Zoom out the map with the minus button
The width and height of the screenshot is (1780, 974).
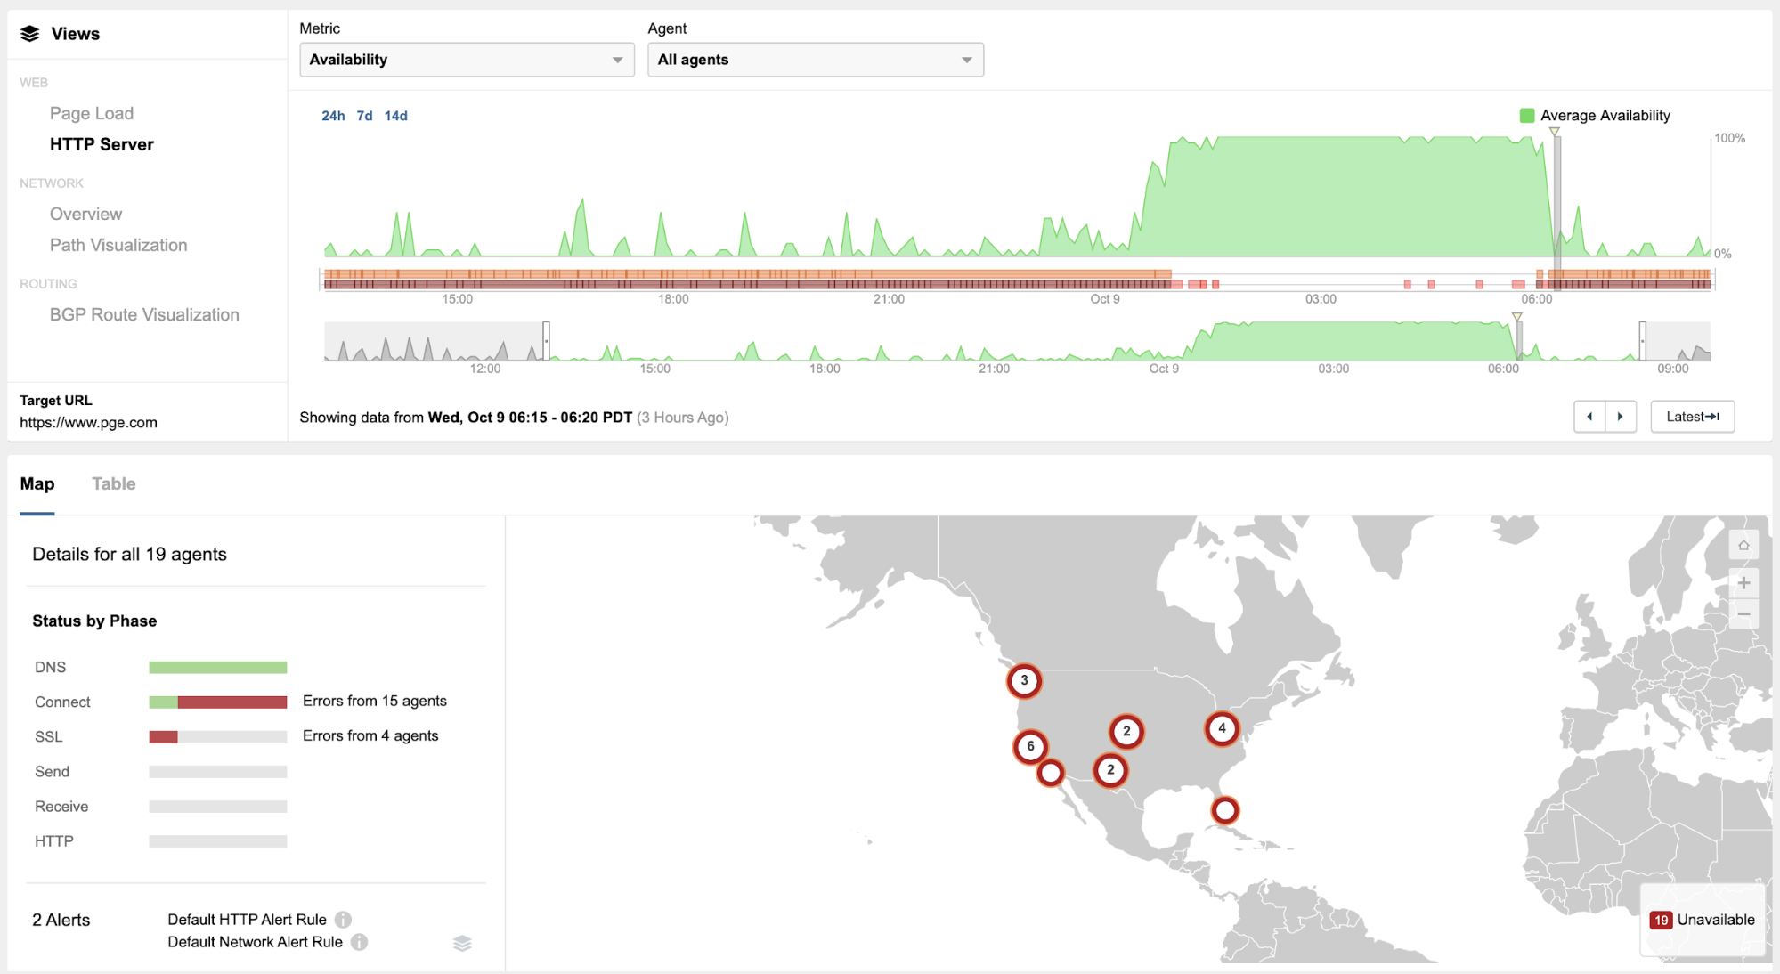(x=1743, y=614)
